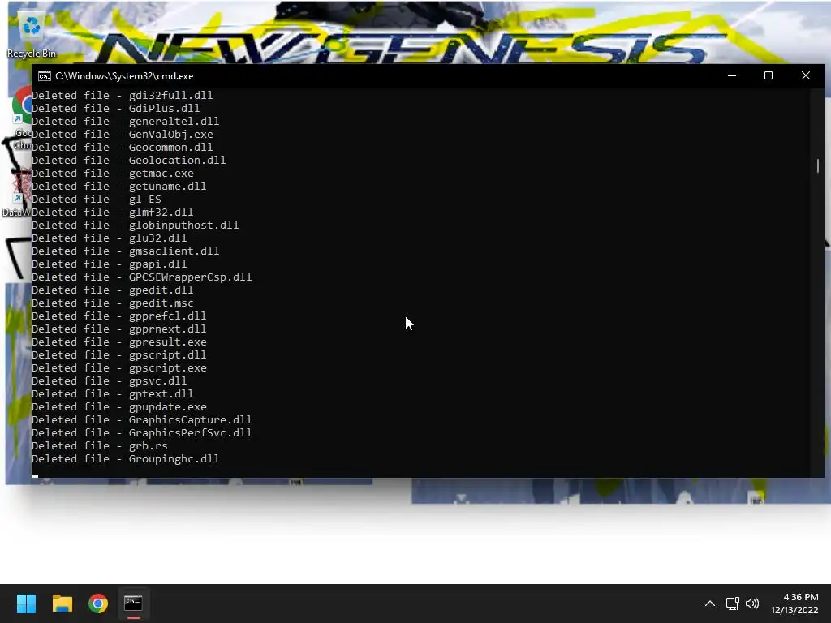
Task: Click the line 'Deleted file - gpedit.msc'
Action: 112,303
